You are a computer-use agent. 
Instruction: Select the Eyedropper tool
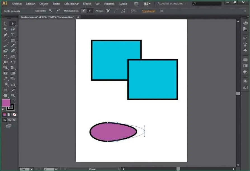pos(5,79)
